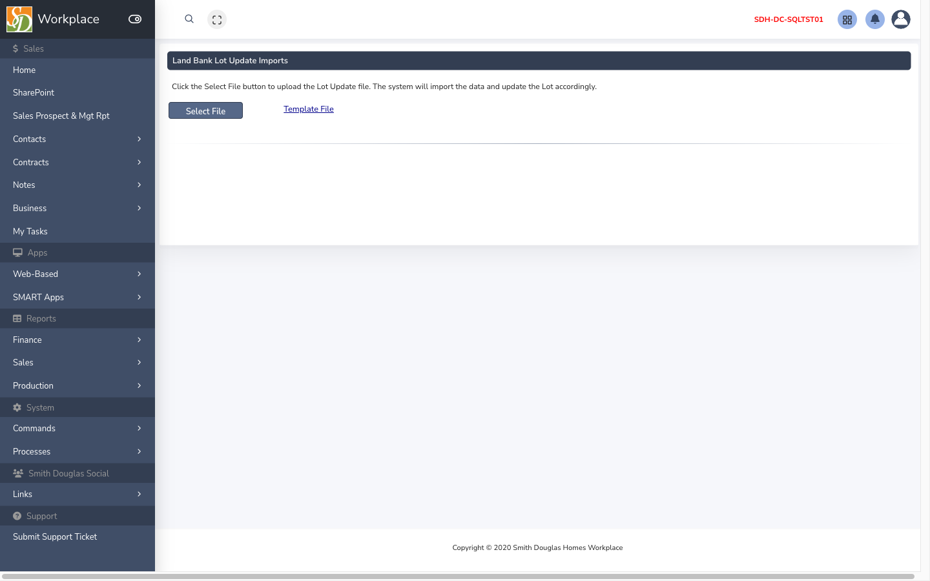Click the monitor Apps section icon
Image resolution: width=930 pixels, height=581 pixels.
17,252
